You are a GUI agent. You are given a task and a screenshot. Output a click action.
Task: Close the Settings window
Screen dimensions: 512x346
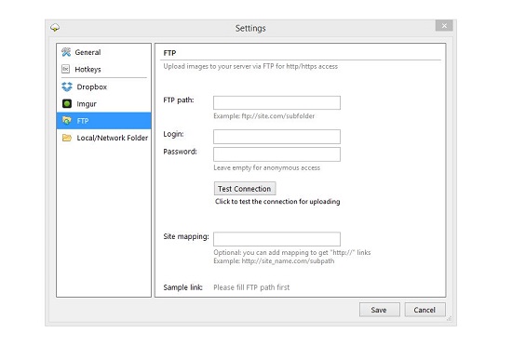pos(444,25)
